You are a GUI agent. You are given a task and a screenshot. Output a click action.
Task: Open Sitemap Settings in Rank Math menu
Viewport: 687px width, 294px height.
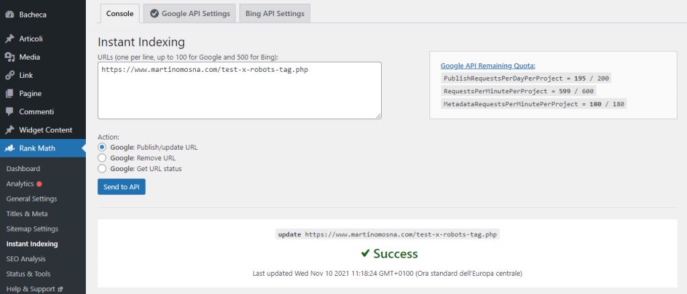(x=32, y=229)
